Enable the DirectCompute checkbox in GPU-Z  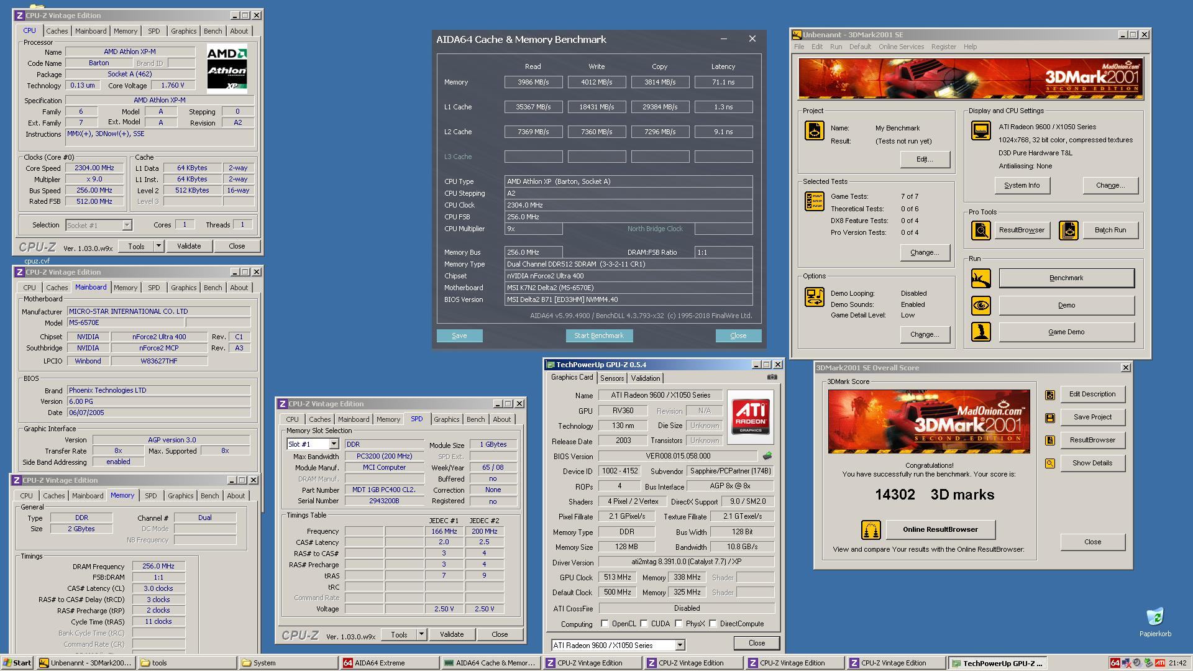713,624
